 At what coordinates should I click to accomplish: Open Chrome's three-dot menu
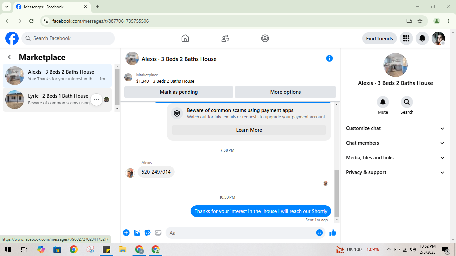click(x=449, y=21)
